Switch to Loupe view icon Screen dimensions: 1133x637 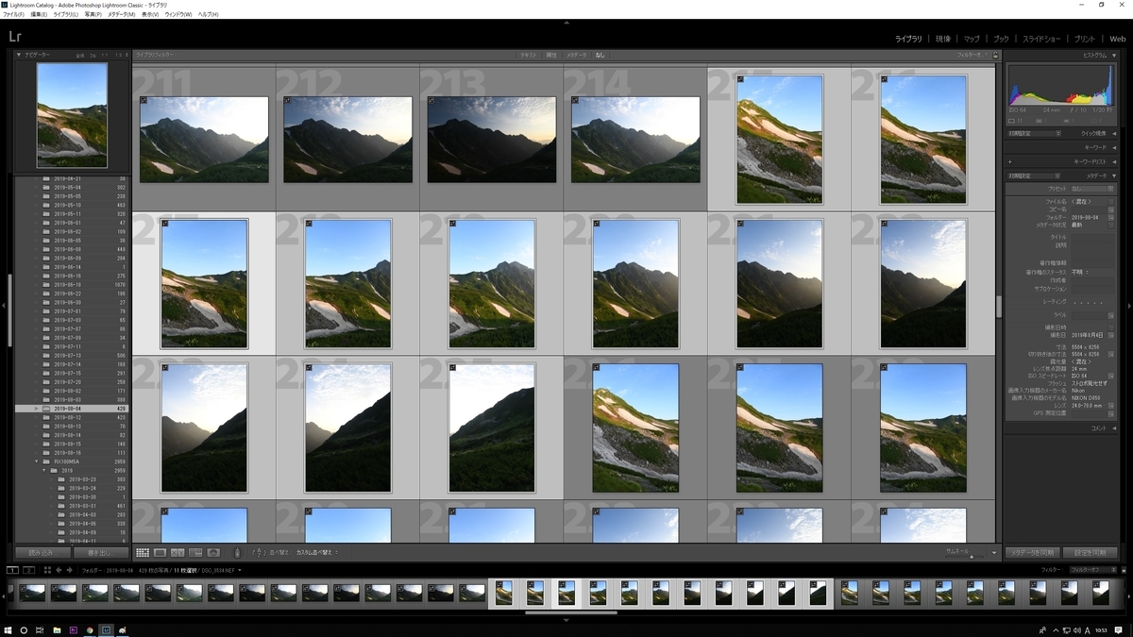pyautogui.click(x=161, y=553)
